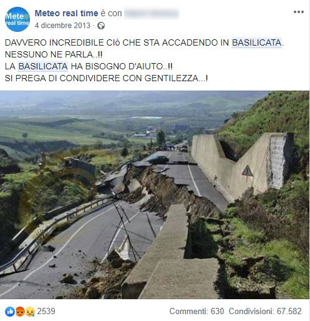Open the collapsed road landslide photo
This screenshot has width=310, height=321.
point(155,195)
